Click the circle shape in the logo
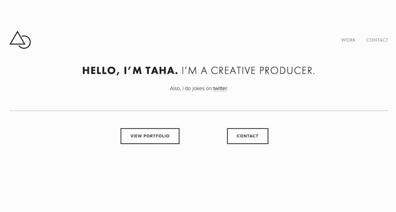Screen dimensions: 396x212 (x=25, y=42)
